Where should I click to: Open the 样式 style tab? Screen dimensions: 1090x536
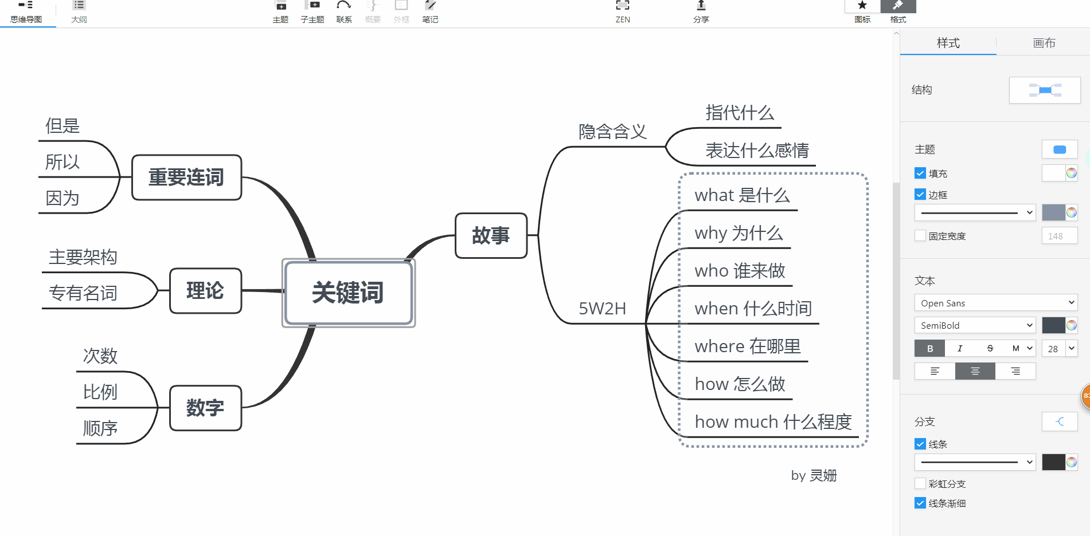[948, 43]
